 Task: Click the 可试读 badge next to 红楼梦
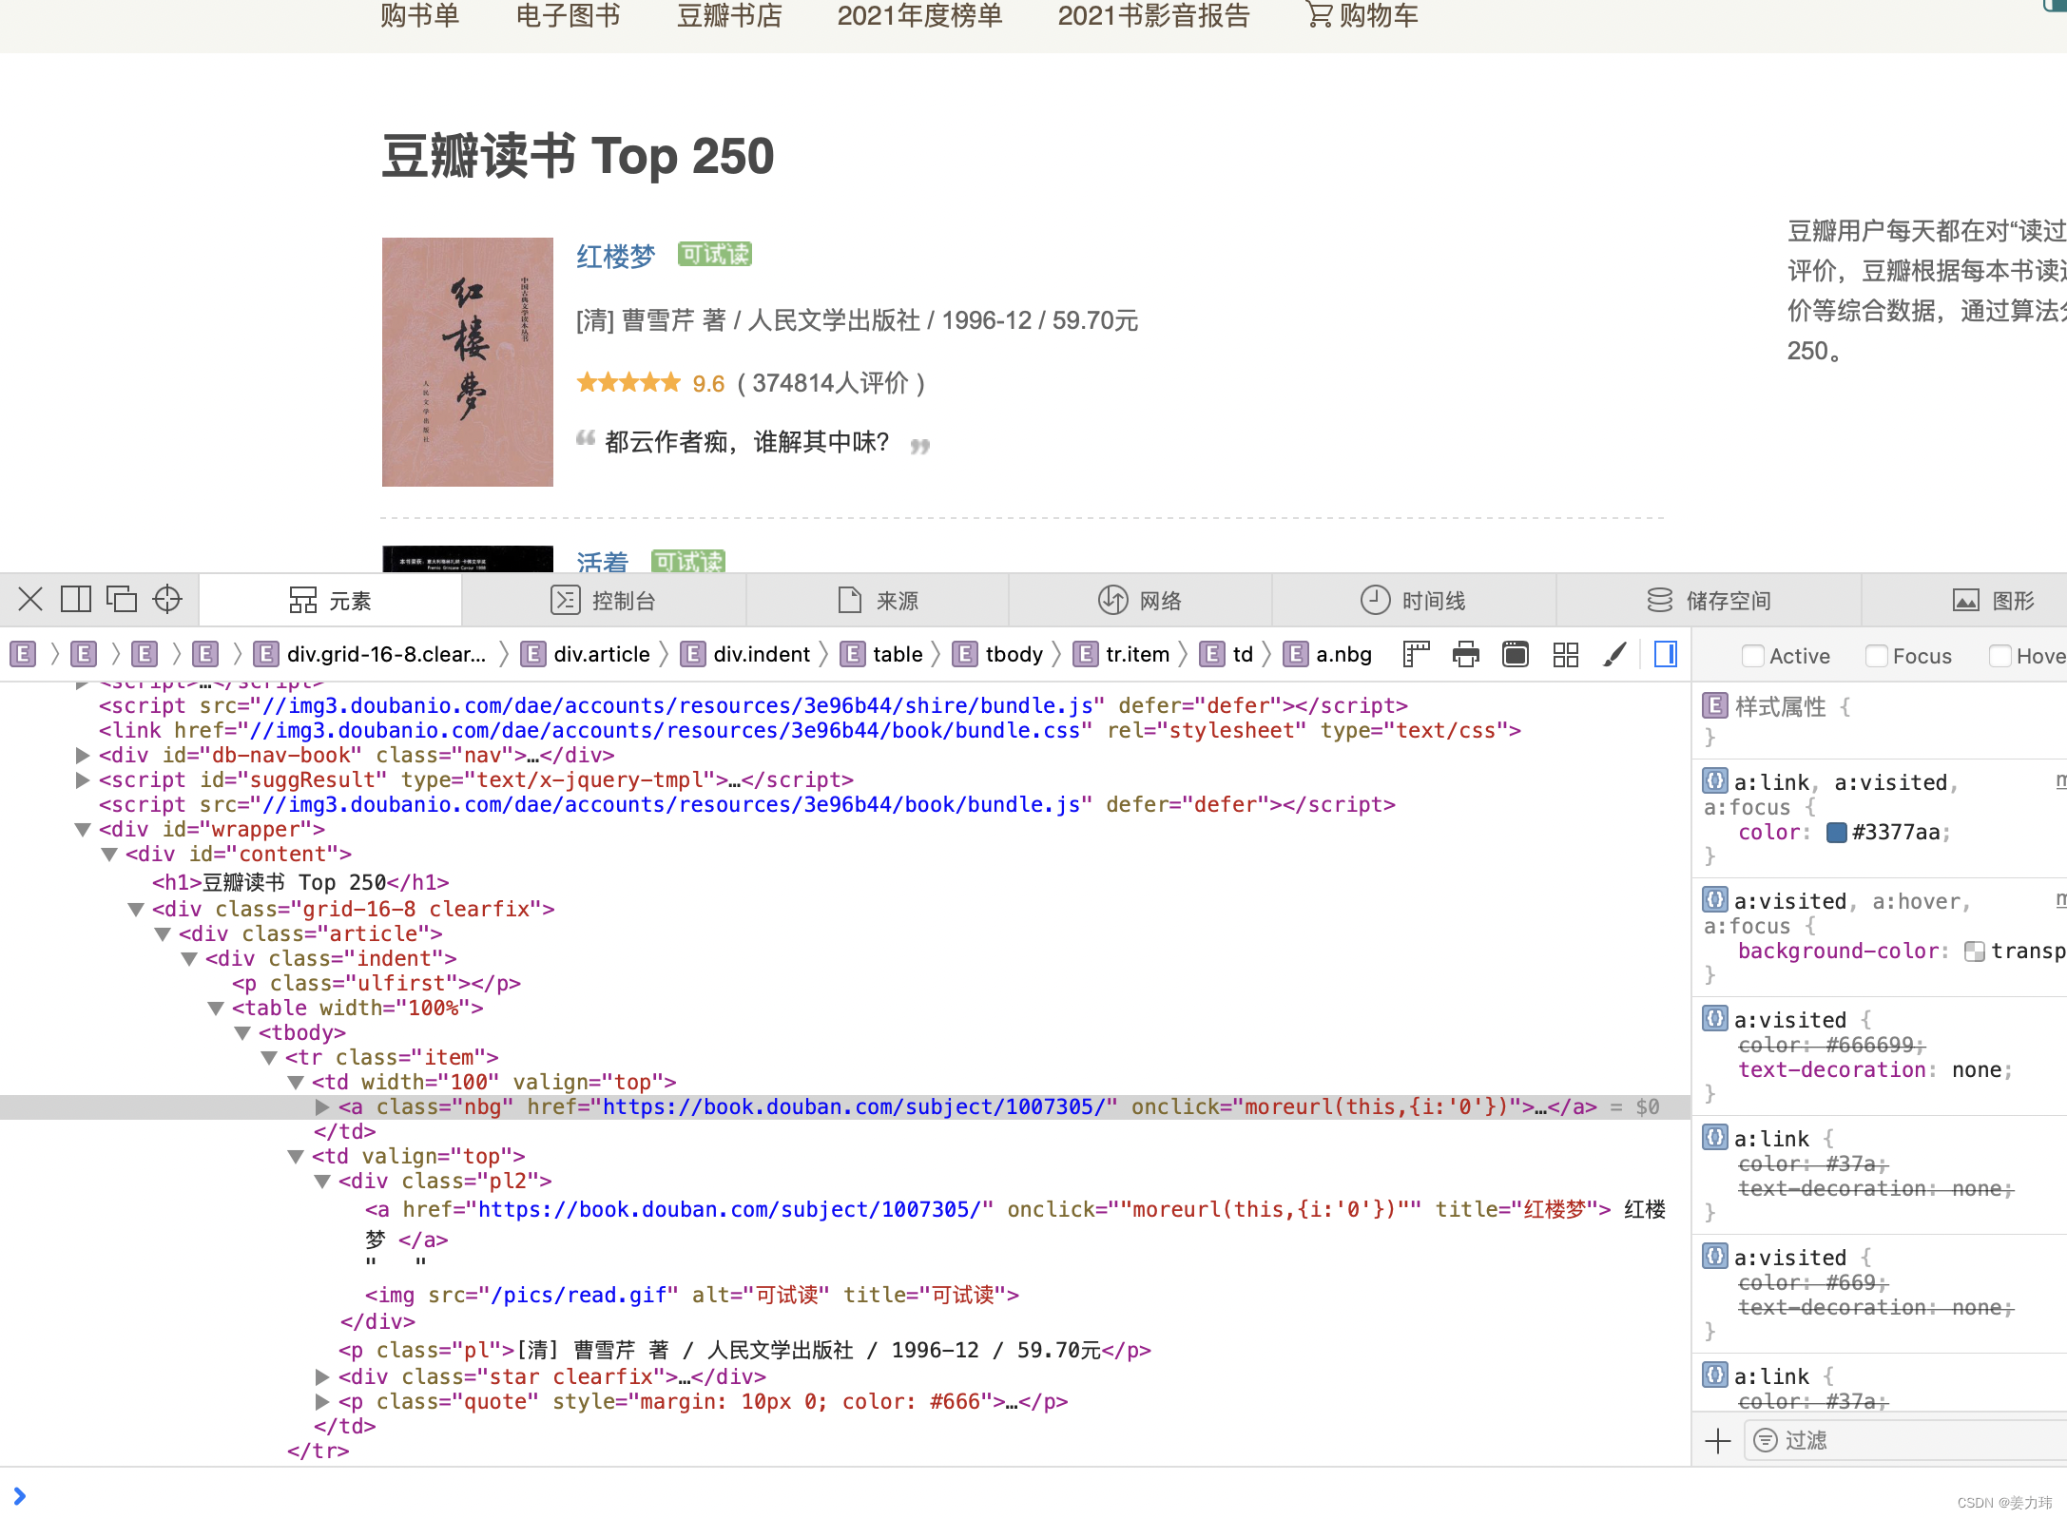click(x=715, y=255)
